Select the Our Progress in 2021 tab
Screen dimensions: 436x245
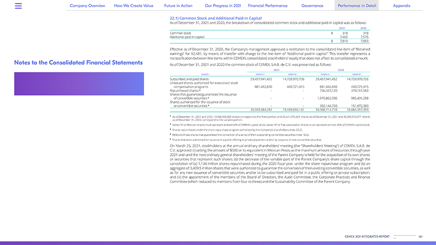pyautogui.click(x=222, y=5)
